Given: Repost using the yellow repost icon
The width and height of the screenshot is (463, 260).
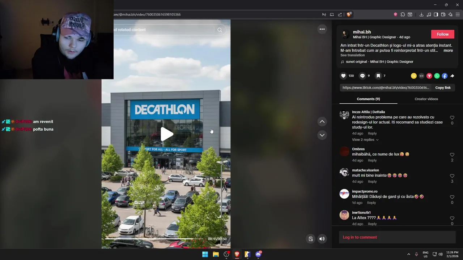Looking at the screenshot, I should [413, 76].
